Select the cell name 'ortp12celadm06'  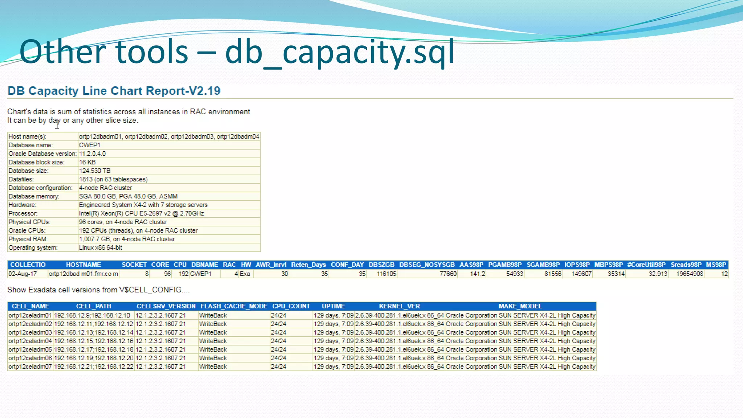(30, 358)
